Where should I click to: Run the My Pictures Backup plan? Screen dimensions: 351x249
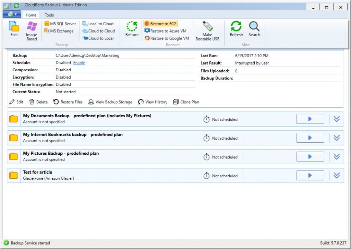click(310, 156)
